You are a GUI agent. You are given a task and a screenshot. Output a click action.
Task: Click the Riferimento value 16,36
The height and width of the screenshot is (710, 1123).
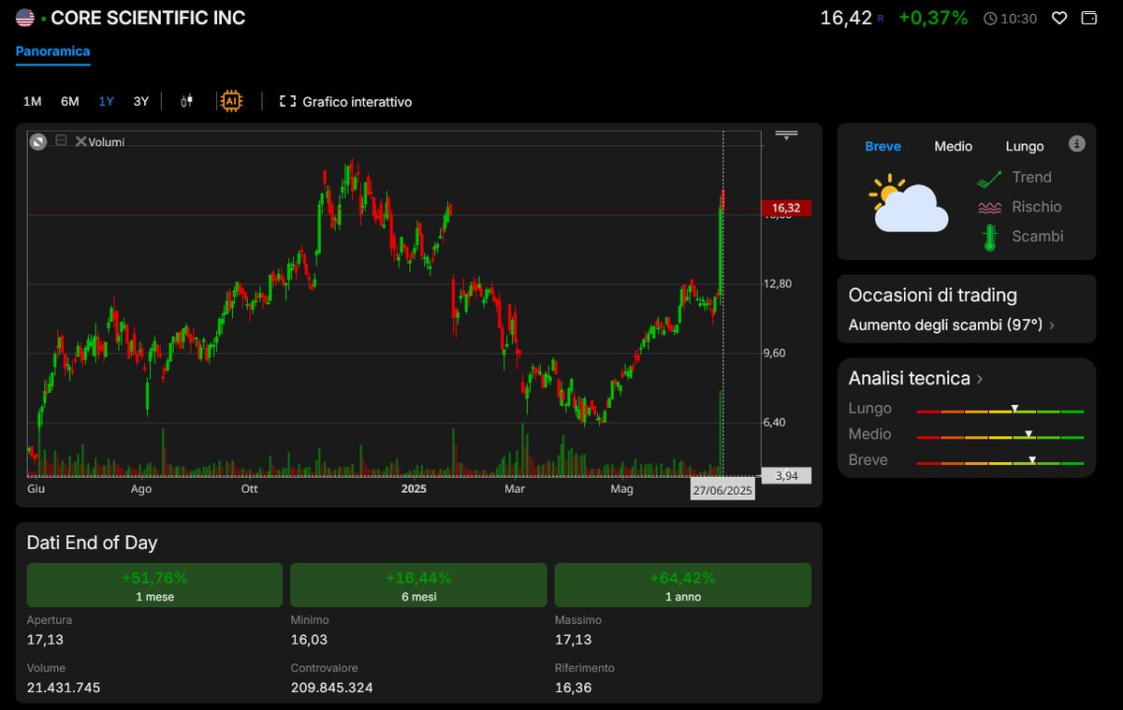point(573,688)
